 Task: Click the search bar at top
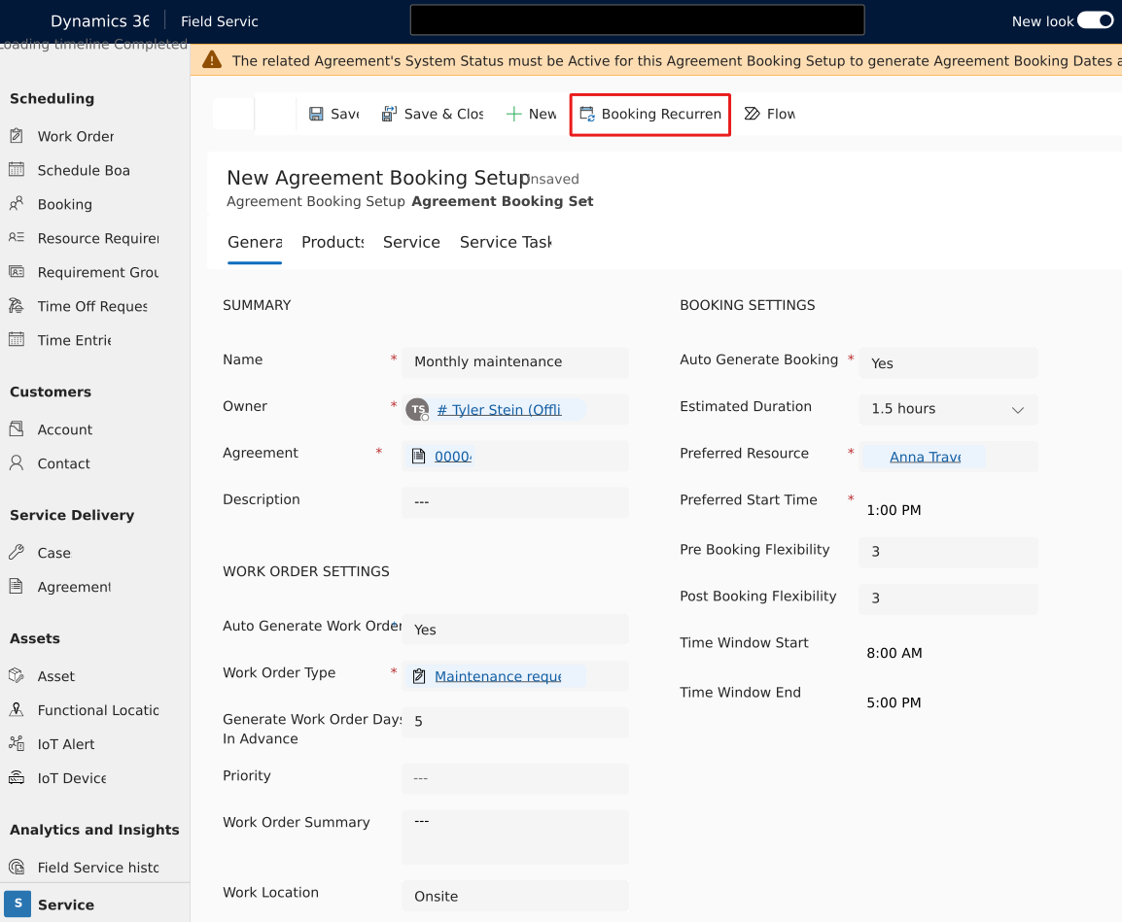click(637, 20)
